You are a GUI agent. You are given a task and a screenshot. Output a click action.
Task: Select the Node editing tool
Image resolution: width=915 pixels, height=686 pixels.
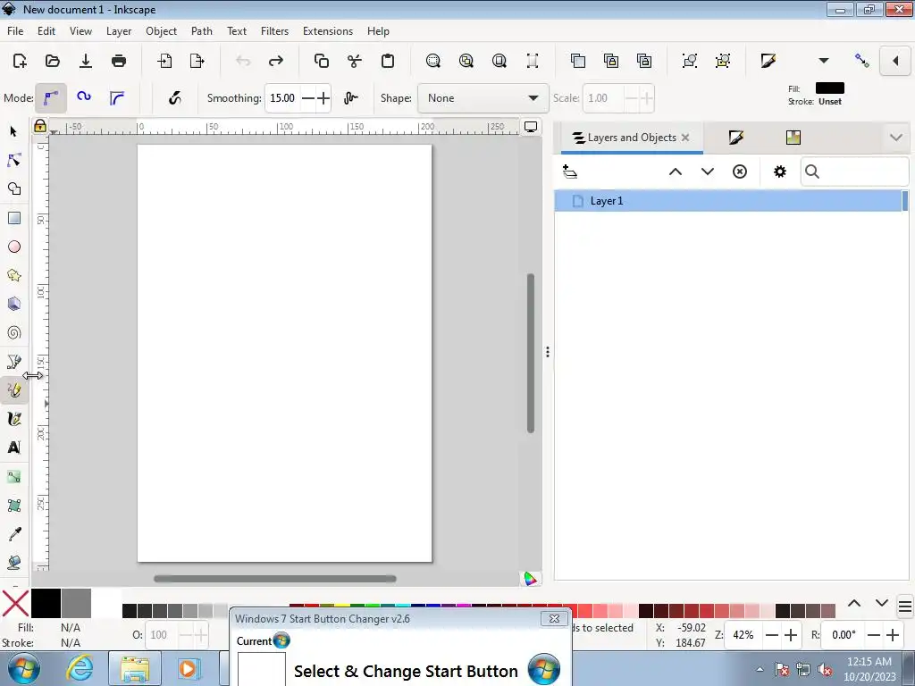point(14,161)
